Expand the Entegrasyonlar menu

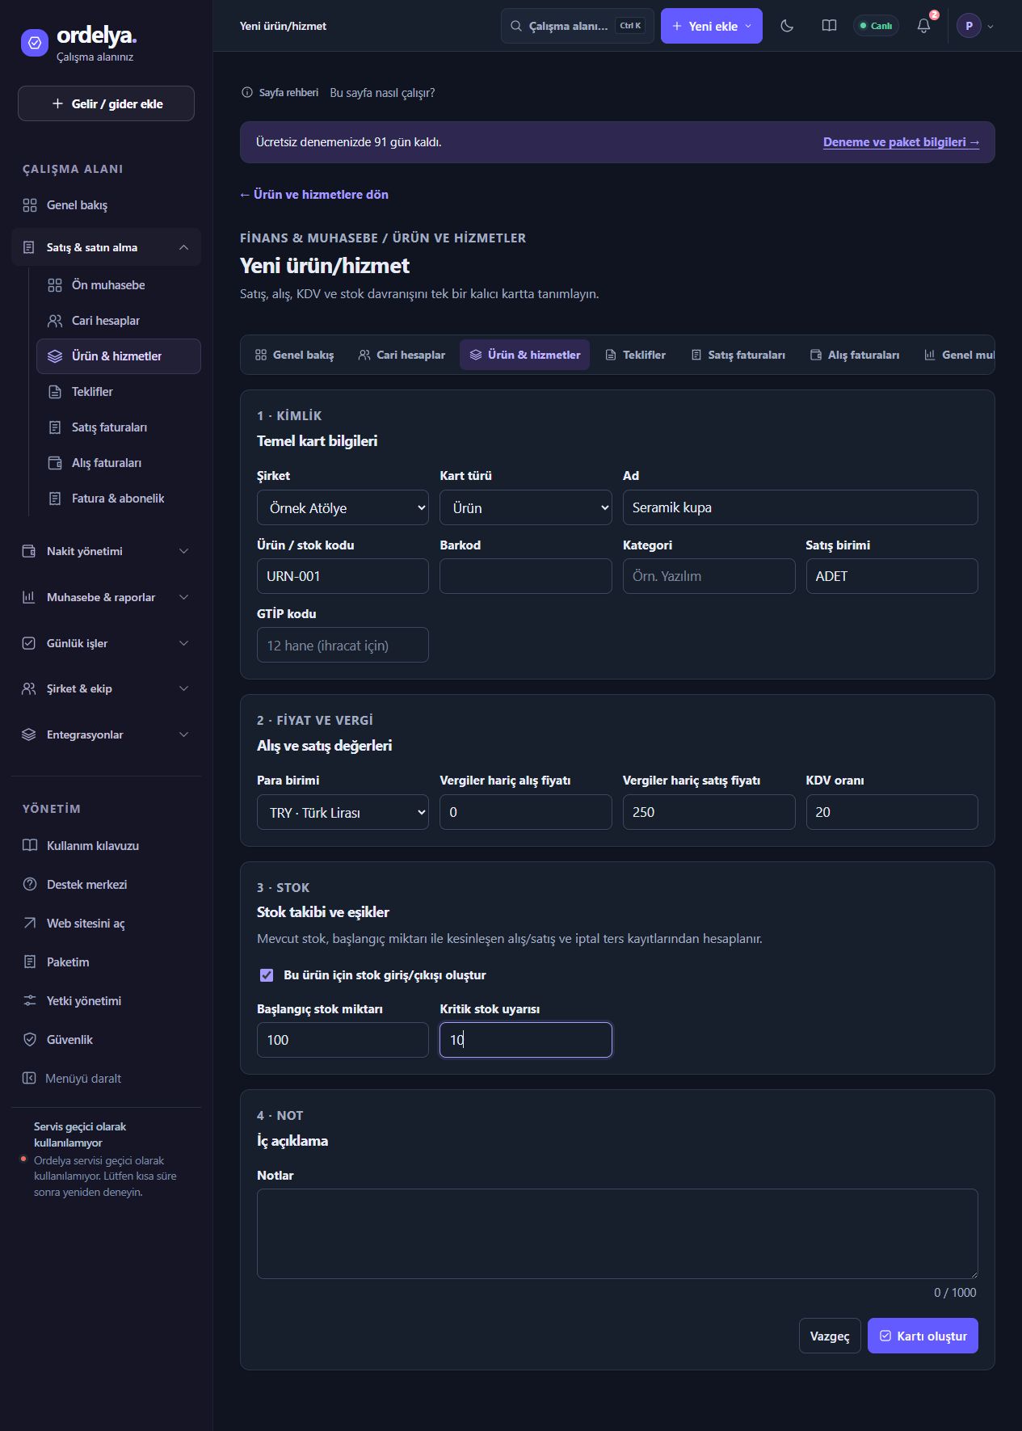pyautogui.click(x=106, y=734)
